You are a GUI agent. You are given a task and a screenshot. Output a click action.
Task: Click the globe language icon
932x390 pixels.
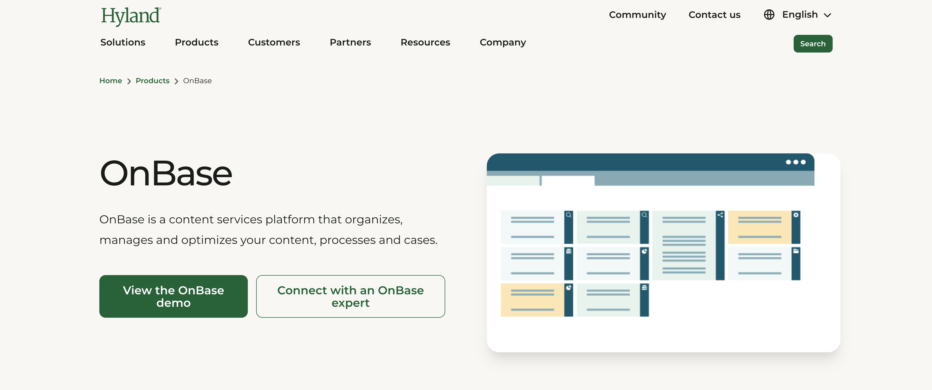pos(769,15)
